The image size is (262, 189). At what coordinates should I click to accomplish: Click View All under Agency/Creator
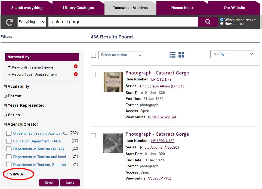pyautogui.click(x=18, y=174)
